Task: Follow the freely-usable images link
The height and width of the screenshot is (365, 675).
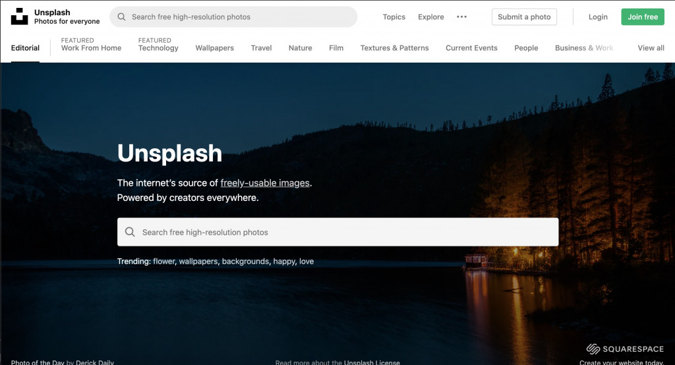Action: point(265,183)
